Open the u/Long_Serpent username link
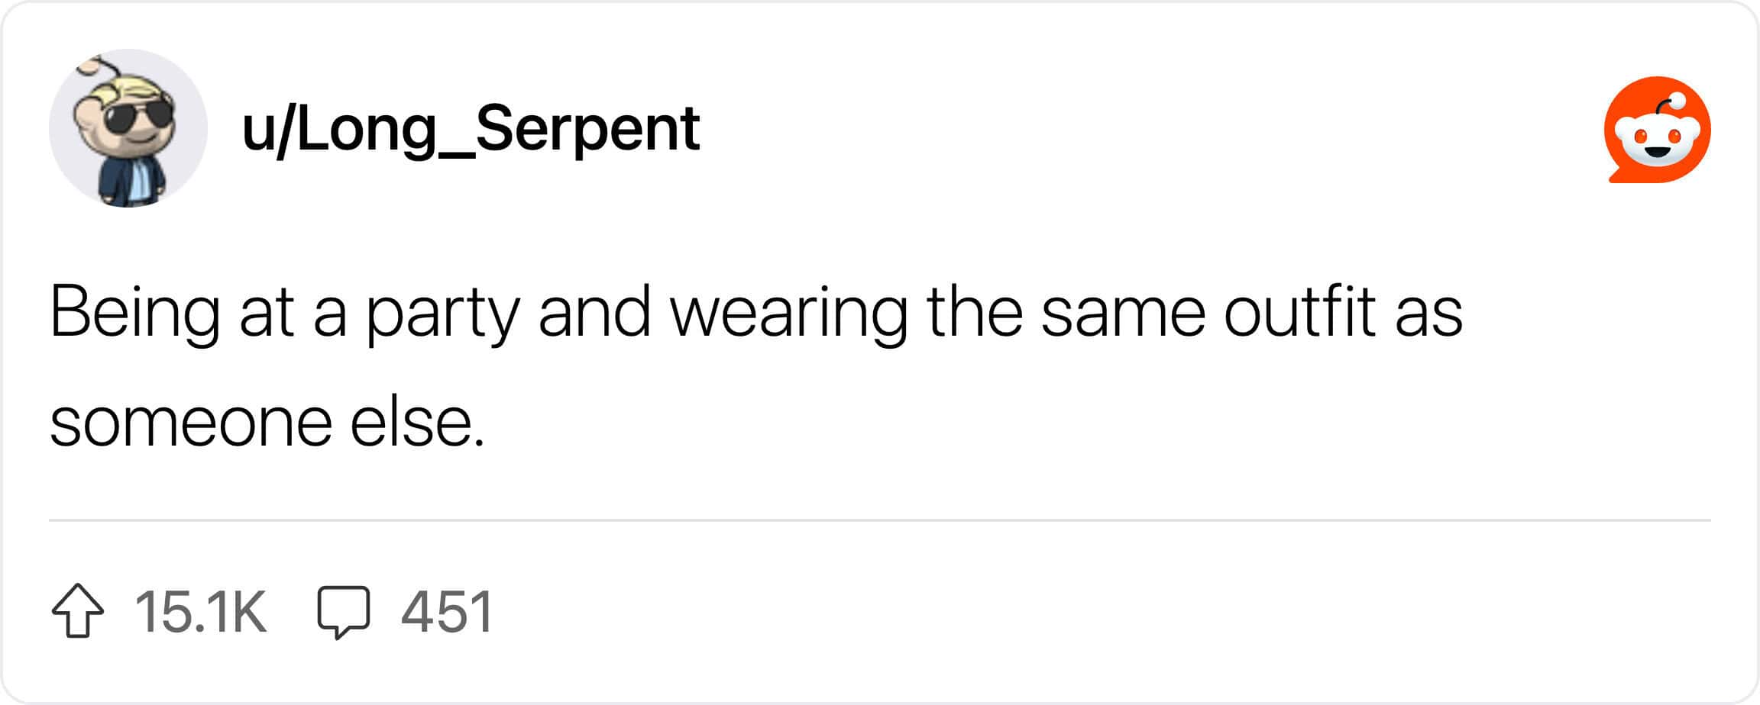 tap(470, 131)
